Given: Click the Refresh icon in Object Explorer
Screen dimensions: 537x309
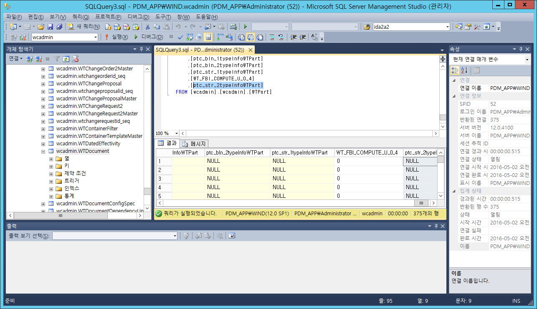Looking at the screenshot, I should coord(66,59).
